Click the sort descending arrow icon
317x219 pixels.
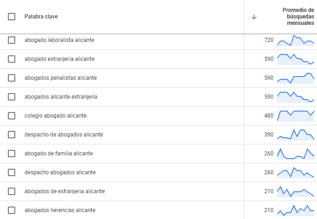(x=254, y=17)
